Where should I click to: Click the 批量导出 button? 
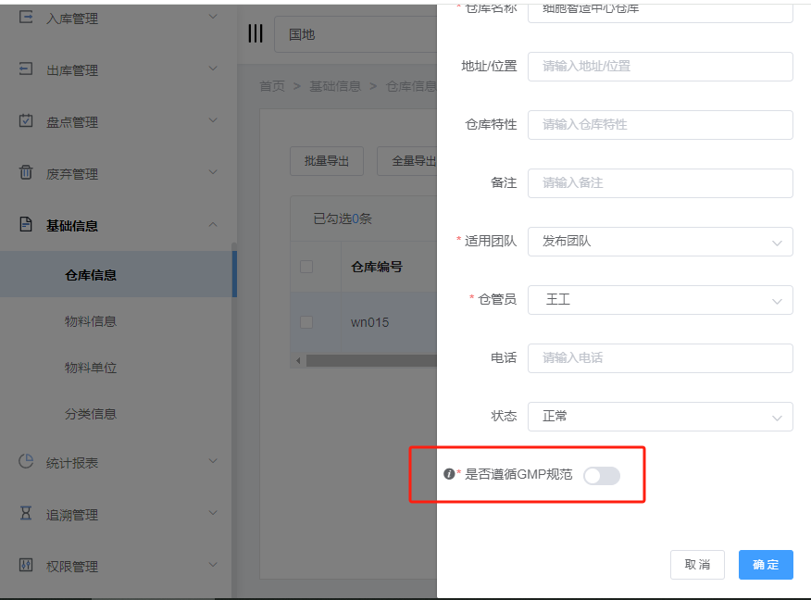[x=327, y=161]
